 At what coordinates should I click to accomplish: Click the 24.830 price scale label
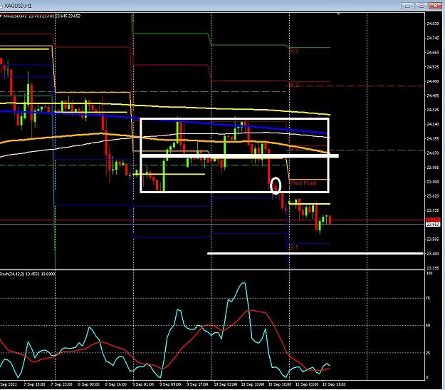(x=433, y=24)
